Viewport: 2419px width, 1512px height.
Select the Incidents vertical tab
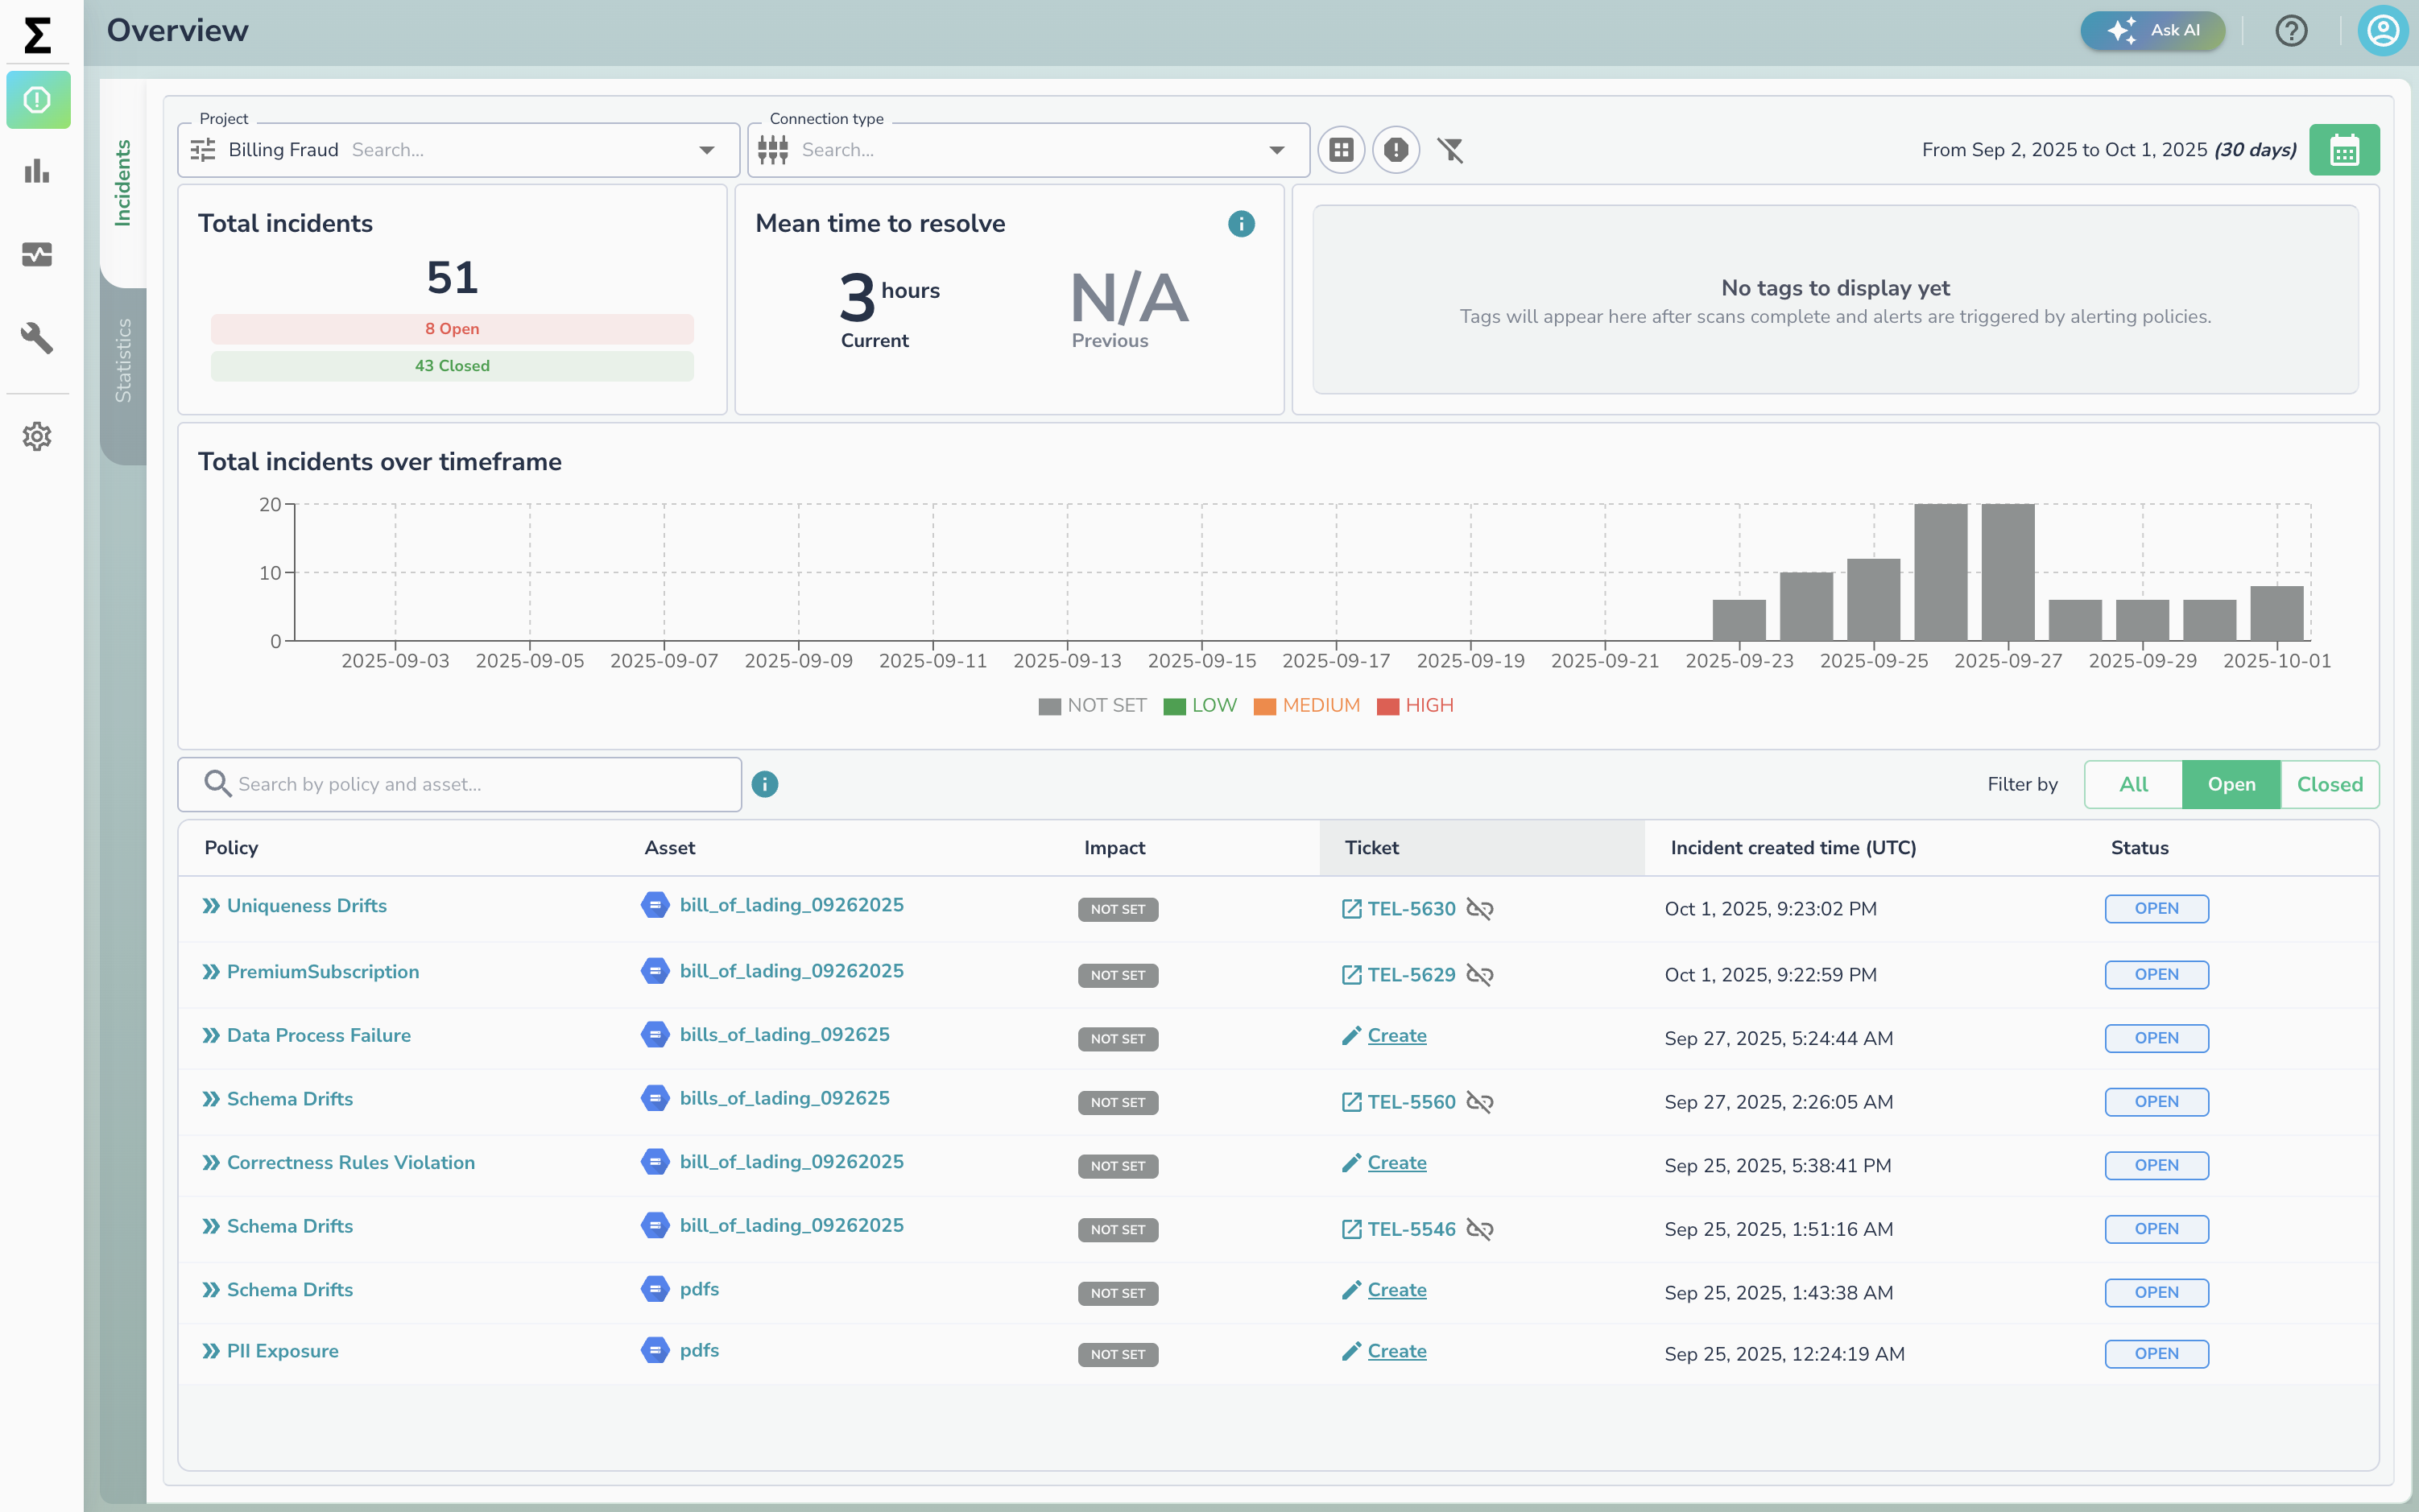[x=123, y=183]
